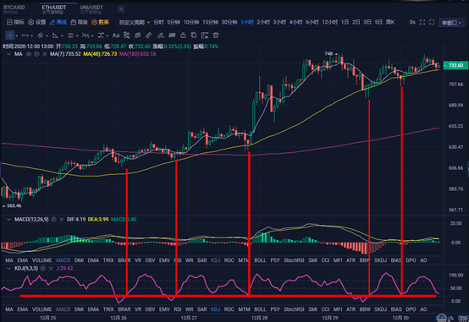Open MA indicator settings gear
The height and width of the screenshot is (322, 469).
tap(36, 54)
